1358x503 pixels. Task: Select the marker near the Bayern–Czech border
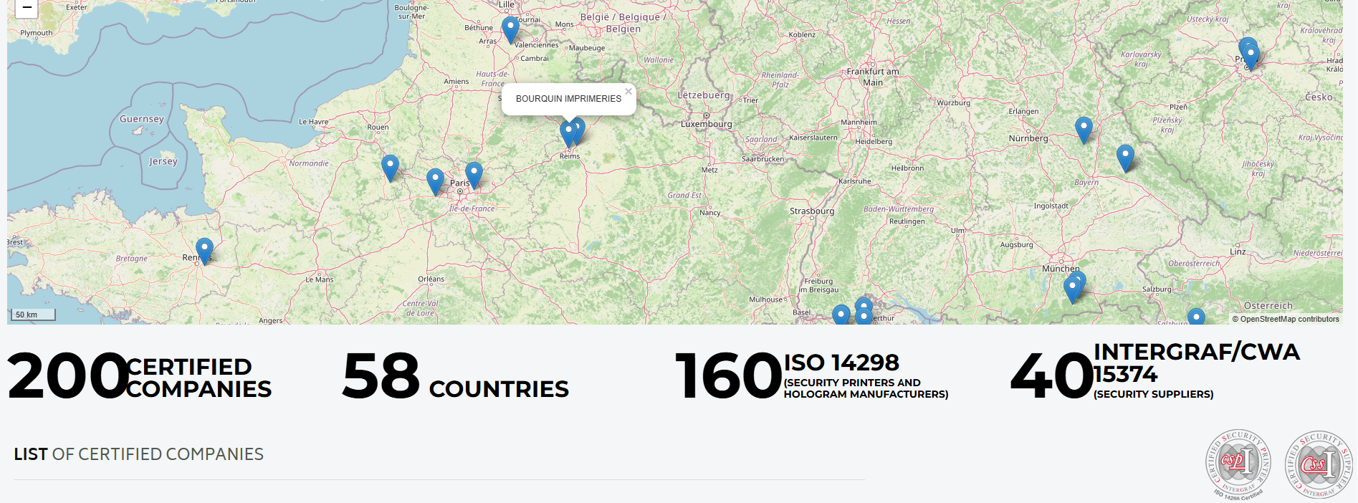click(x=1125, y=158)
